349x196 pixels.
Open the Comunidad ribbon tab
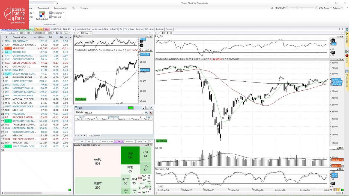tap(43, 8)
